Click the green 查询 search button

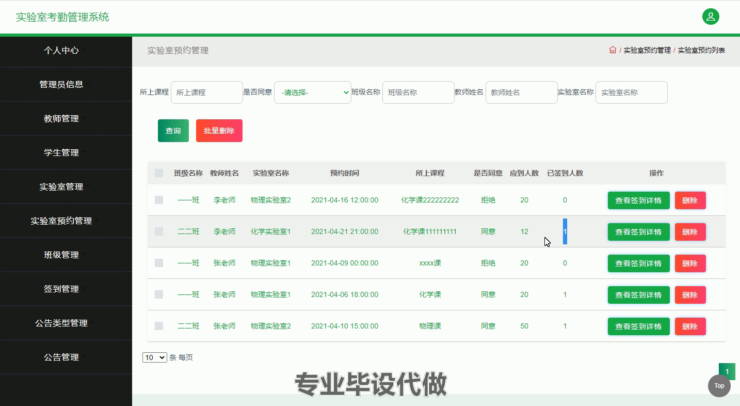click(173, 131)
